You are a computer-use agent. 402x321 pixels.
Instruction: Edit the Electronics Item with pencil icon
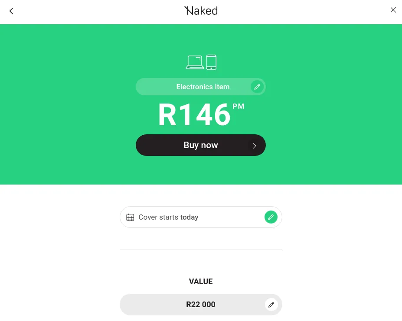pyautogui.click(x=257, y=87)
